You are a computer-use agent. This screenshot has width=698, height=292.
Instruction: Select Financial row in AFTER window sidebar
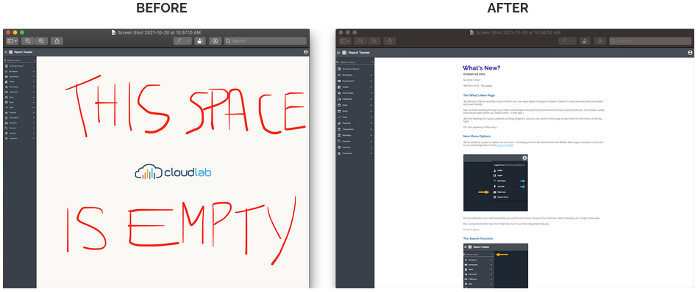coord(355,123)
